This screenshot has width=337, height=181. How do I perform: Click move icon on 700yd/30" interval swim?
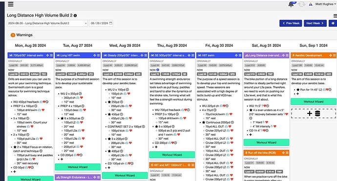(x=47, y=55)
